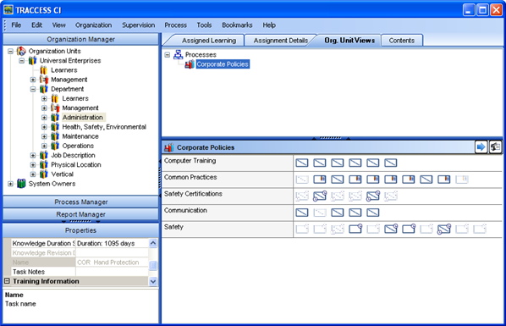Open the Report Manager panel
Viewport: 506px width, 326px height.
tap(80, 214)
